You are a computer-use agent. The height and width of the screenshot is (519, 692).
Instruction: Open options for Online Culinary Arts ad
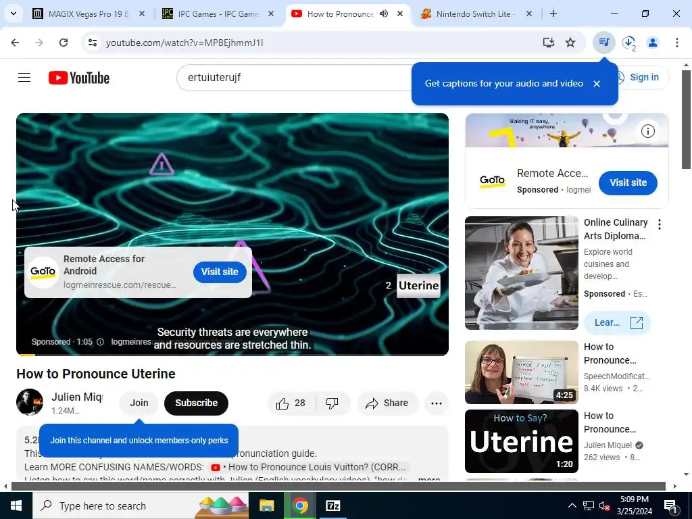tap(660, 224)
